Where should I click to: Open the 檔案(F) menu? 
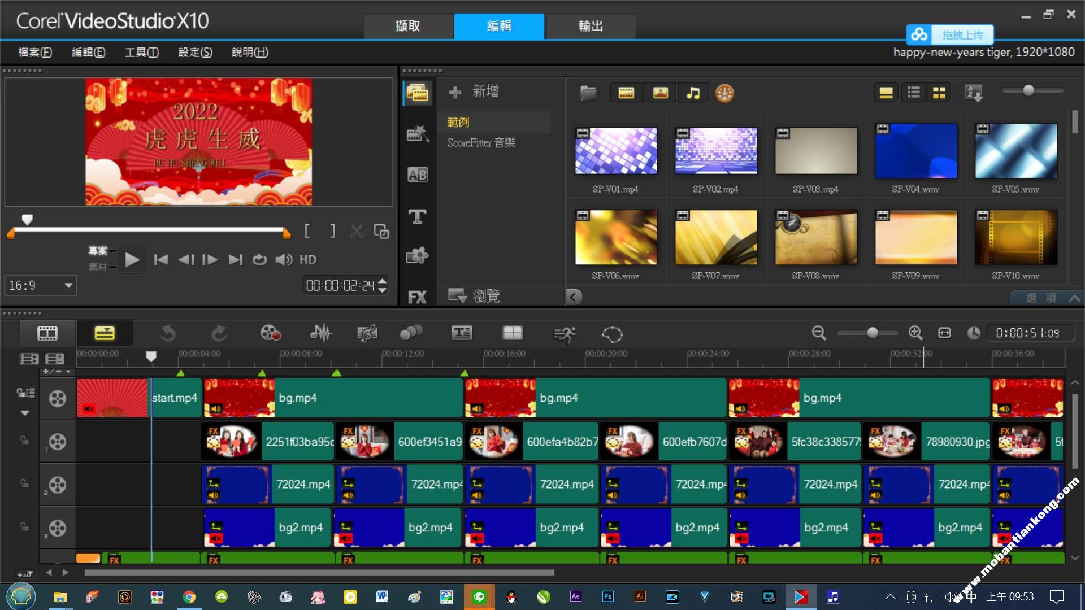(x=35, y=52)
